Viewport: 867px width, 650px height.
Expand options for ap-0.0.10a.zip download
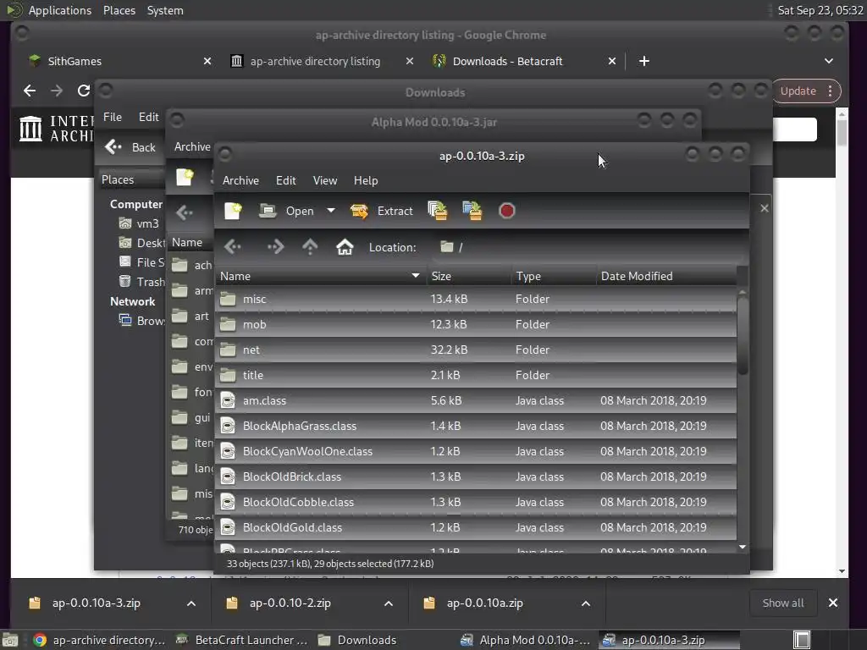586,603
